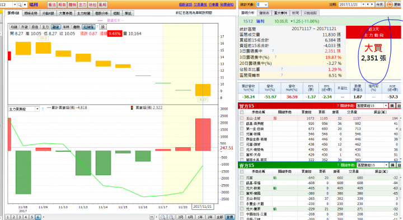Open the date picker dropdown arrow
The height and width of the screenshot is (220, 403).
click(x=363, y=4)
